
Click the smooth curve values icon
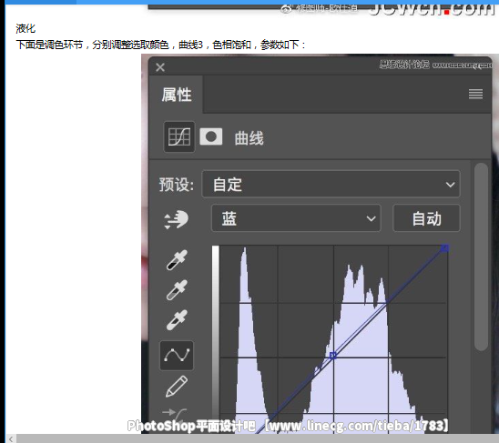click(175, 415)
